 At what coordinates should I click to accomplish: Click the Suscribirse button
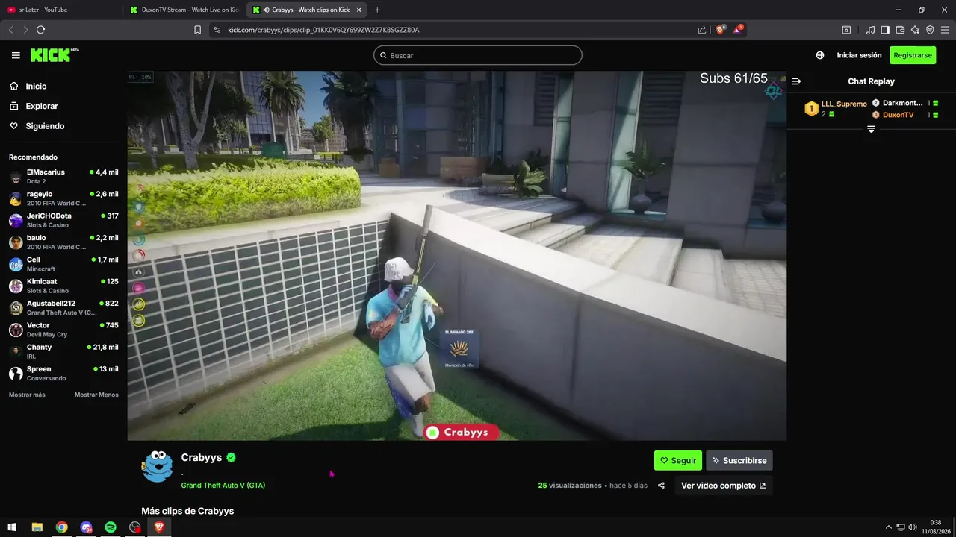pyautogui.click(x=739, y=460)
